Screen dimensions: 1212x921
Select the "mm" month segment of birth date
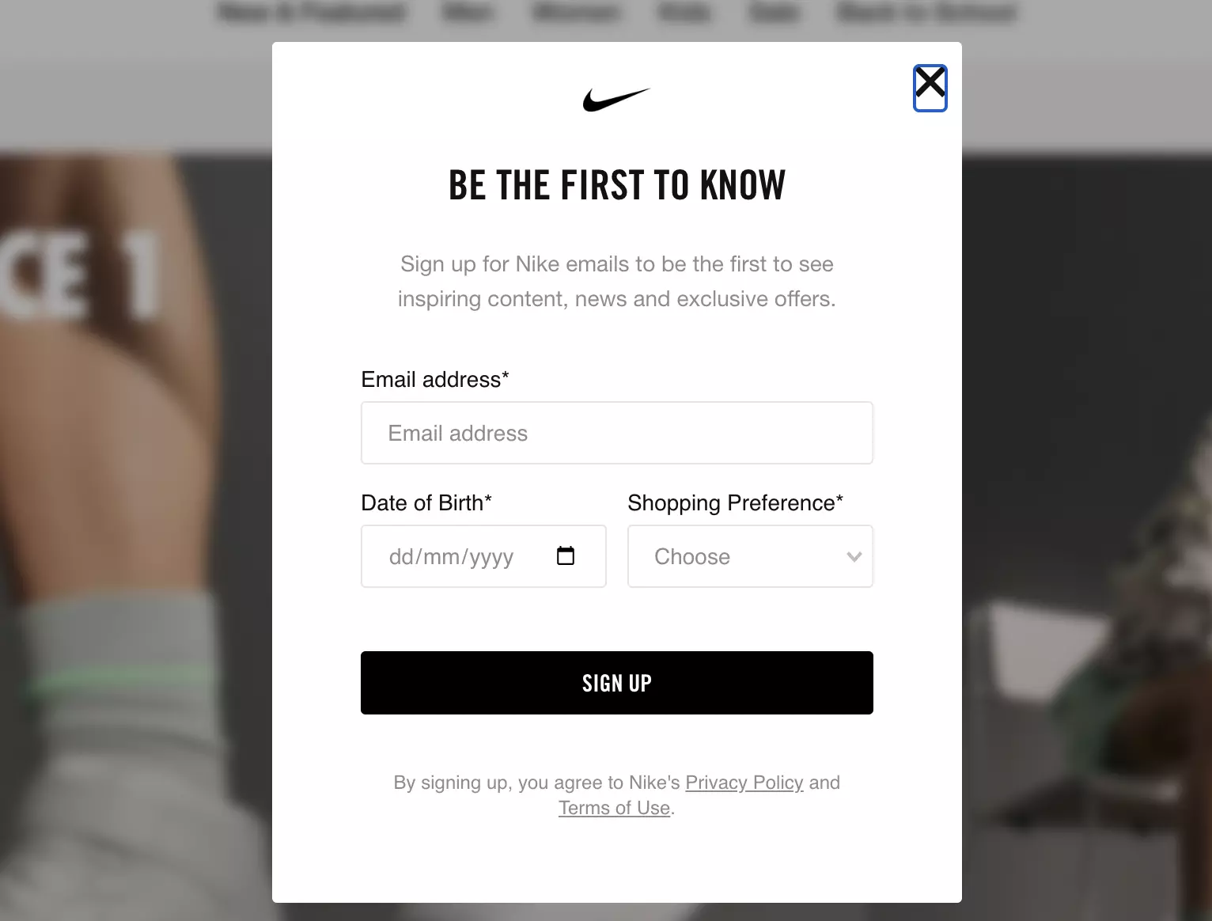coord(441,557)
